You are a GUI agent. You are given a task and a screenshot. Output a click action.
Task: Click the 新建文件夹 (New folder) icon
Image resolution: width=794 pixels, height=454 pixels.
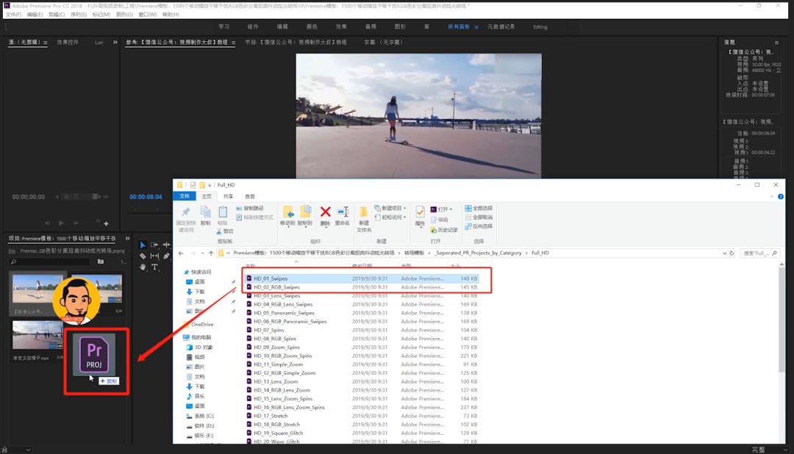[x=364, y=212]
